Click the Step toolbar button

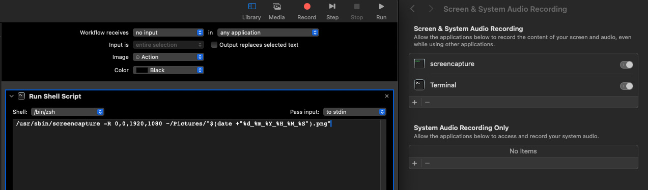click(332, 11)
